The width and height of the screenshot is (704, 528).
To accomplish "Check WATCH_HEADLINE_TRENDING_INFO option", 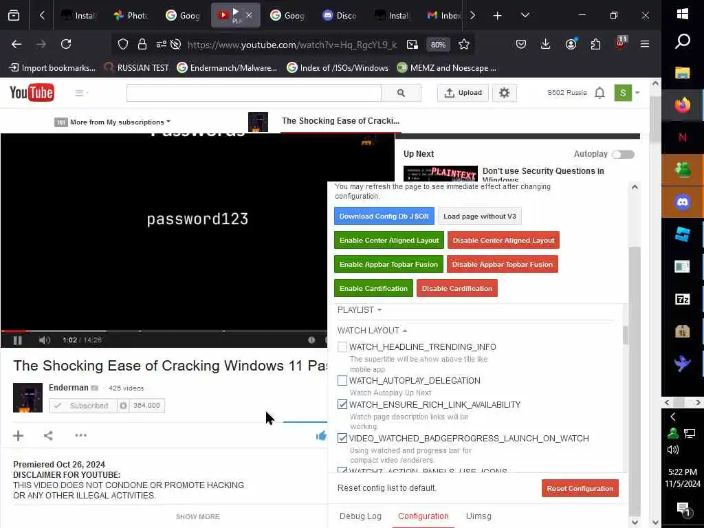I will (342, 347).
